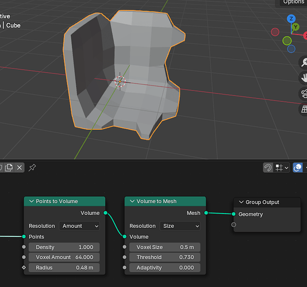Toggle the pin node tree icon
The image size is (307, 287).
coord(32,168)
